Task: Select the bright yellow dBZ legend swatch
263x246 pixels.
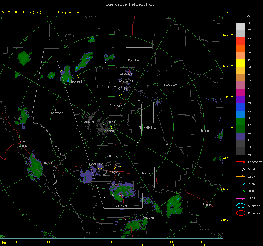Action: coord(241,63)
